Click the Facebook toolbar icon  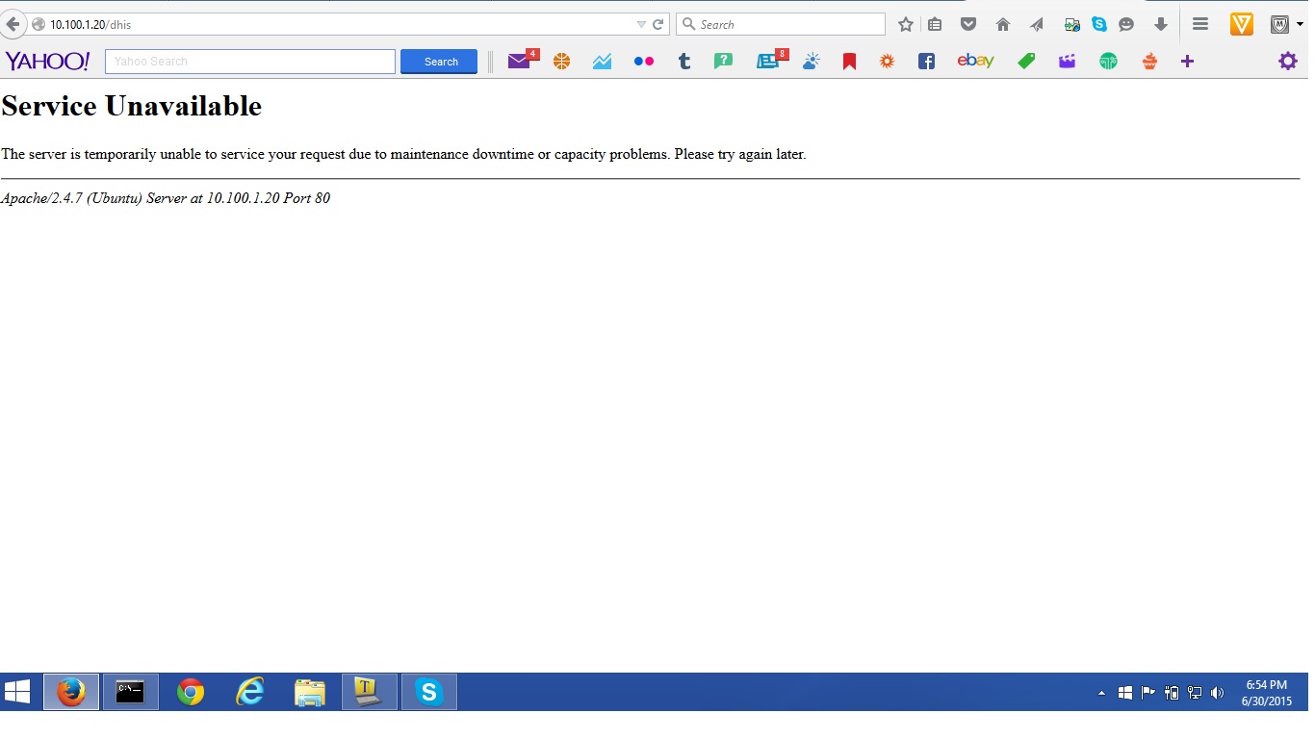coord(926,62)
